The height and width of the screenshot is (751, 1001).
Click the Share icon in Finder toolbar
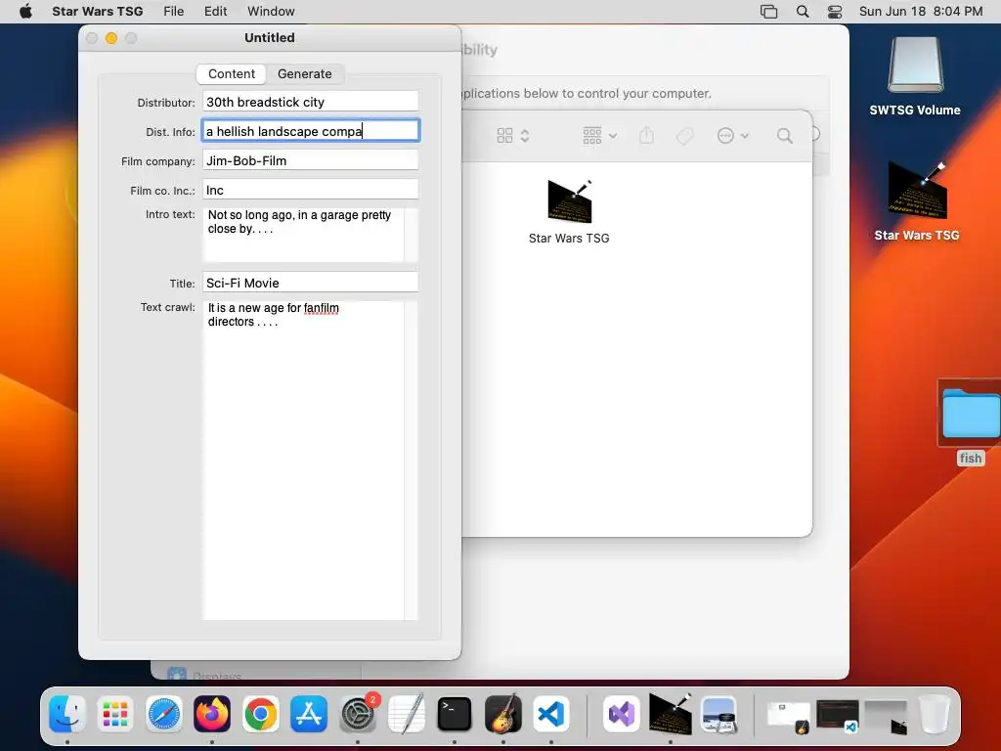646,135
